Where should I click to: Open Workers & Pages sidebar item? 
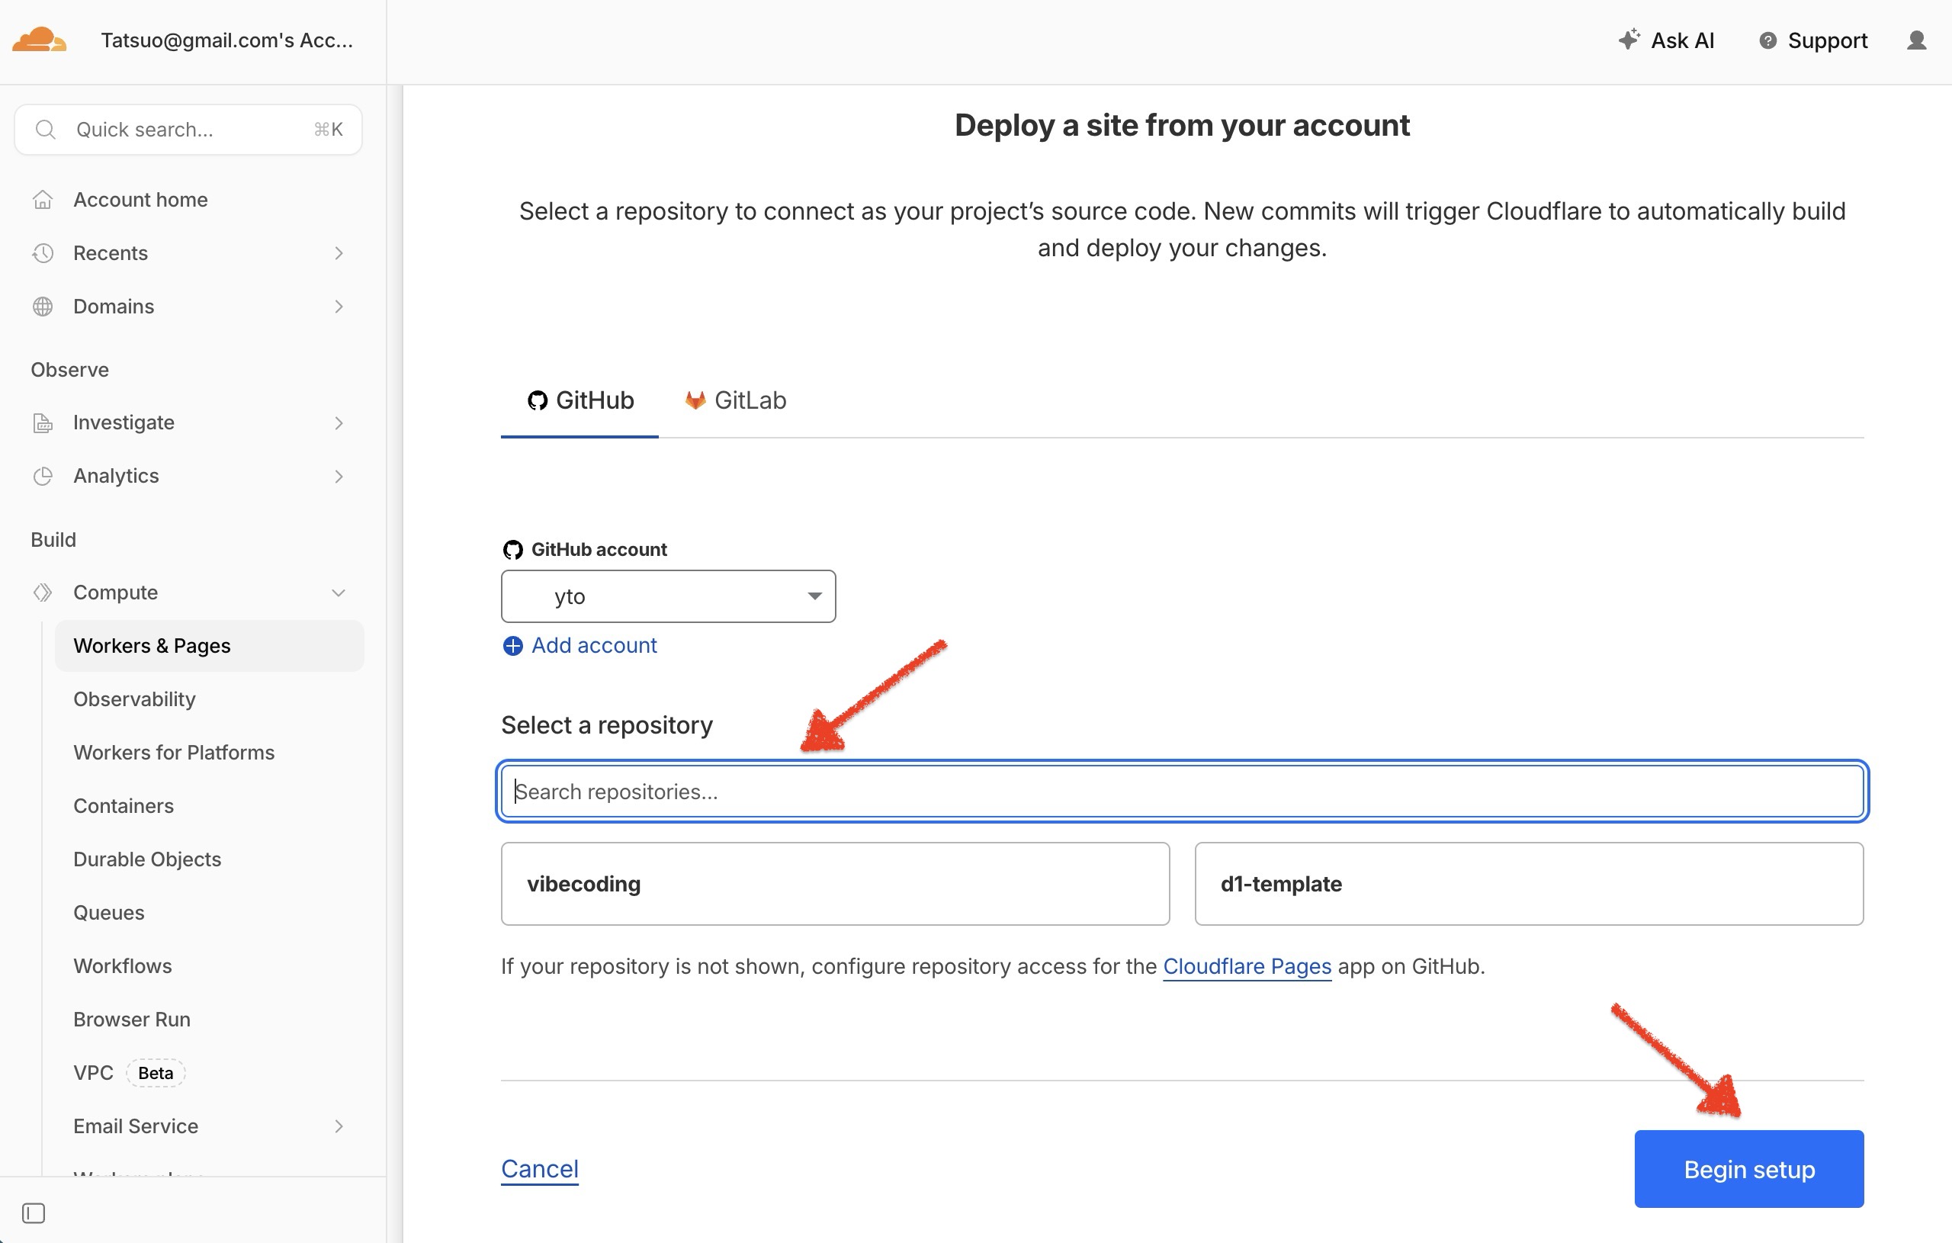[x=209, y=645]
